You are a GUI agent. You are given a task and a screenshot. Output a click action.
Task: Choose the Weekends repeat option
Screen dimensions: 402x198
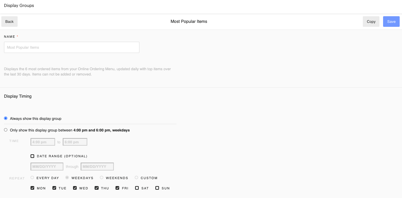pos(102,177)
